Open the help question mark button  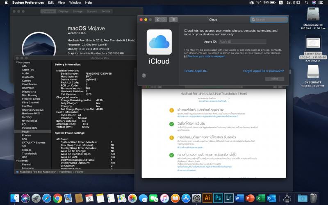point(144,75)
